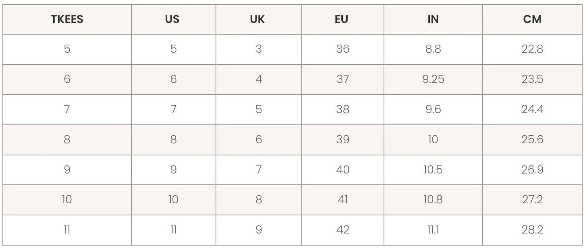Click EU size 42 cell
This screenshot has width=585, height=248.
342,230
